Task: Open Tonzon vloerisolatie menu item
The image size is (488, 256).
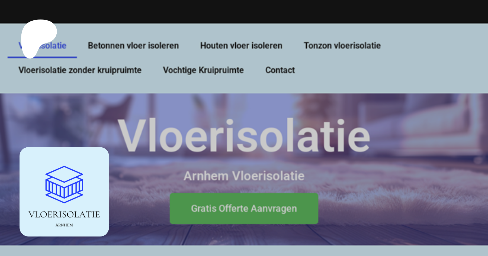Action: (x=342, y=46)
